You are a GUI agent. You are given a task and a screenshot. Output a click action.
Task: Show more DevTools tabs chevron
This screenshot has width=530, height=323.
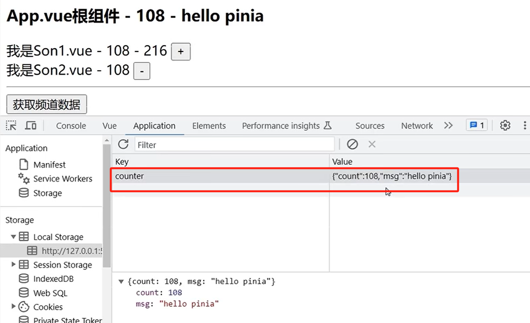[x=448, y=125]
